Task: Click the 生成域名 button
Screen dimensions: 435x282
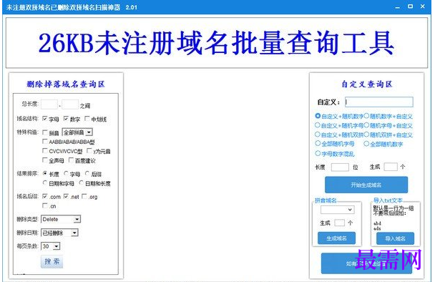Action: (x=336, y=238)
